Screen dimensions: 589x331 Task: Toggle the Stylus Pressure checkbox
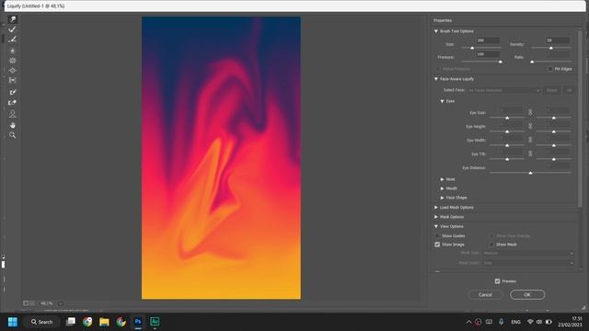click(x=438, y=69)
